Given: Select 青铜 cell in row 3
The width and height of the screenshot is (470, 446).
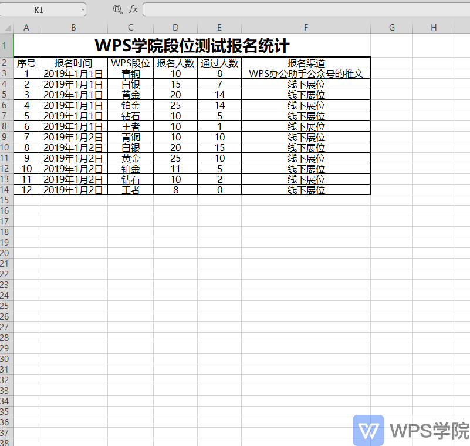Looking at the screenshot, I should [130, 73].
